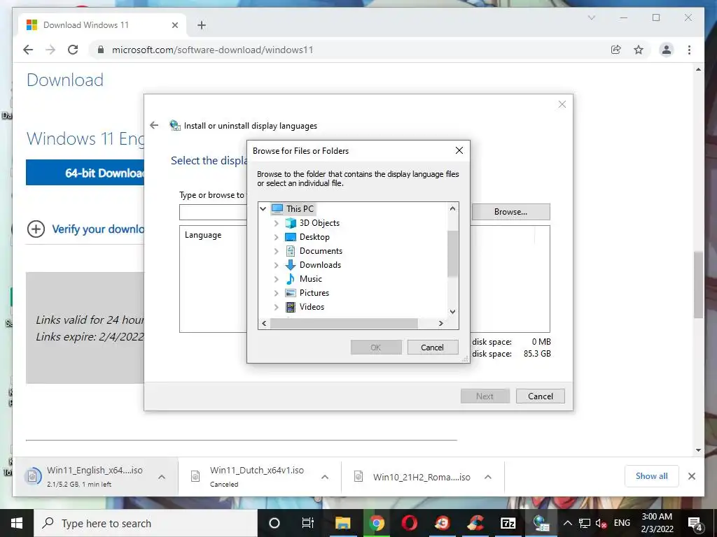Viewport: 717px width, 537px height.
Task: Expand the Downloads folder node
Action: click(276, 265)
